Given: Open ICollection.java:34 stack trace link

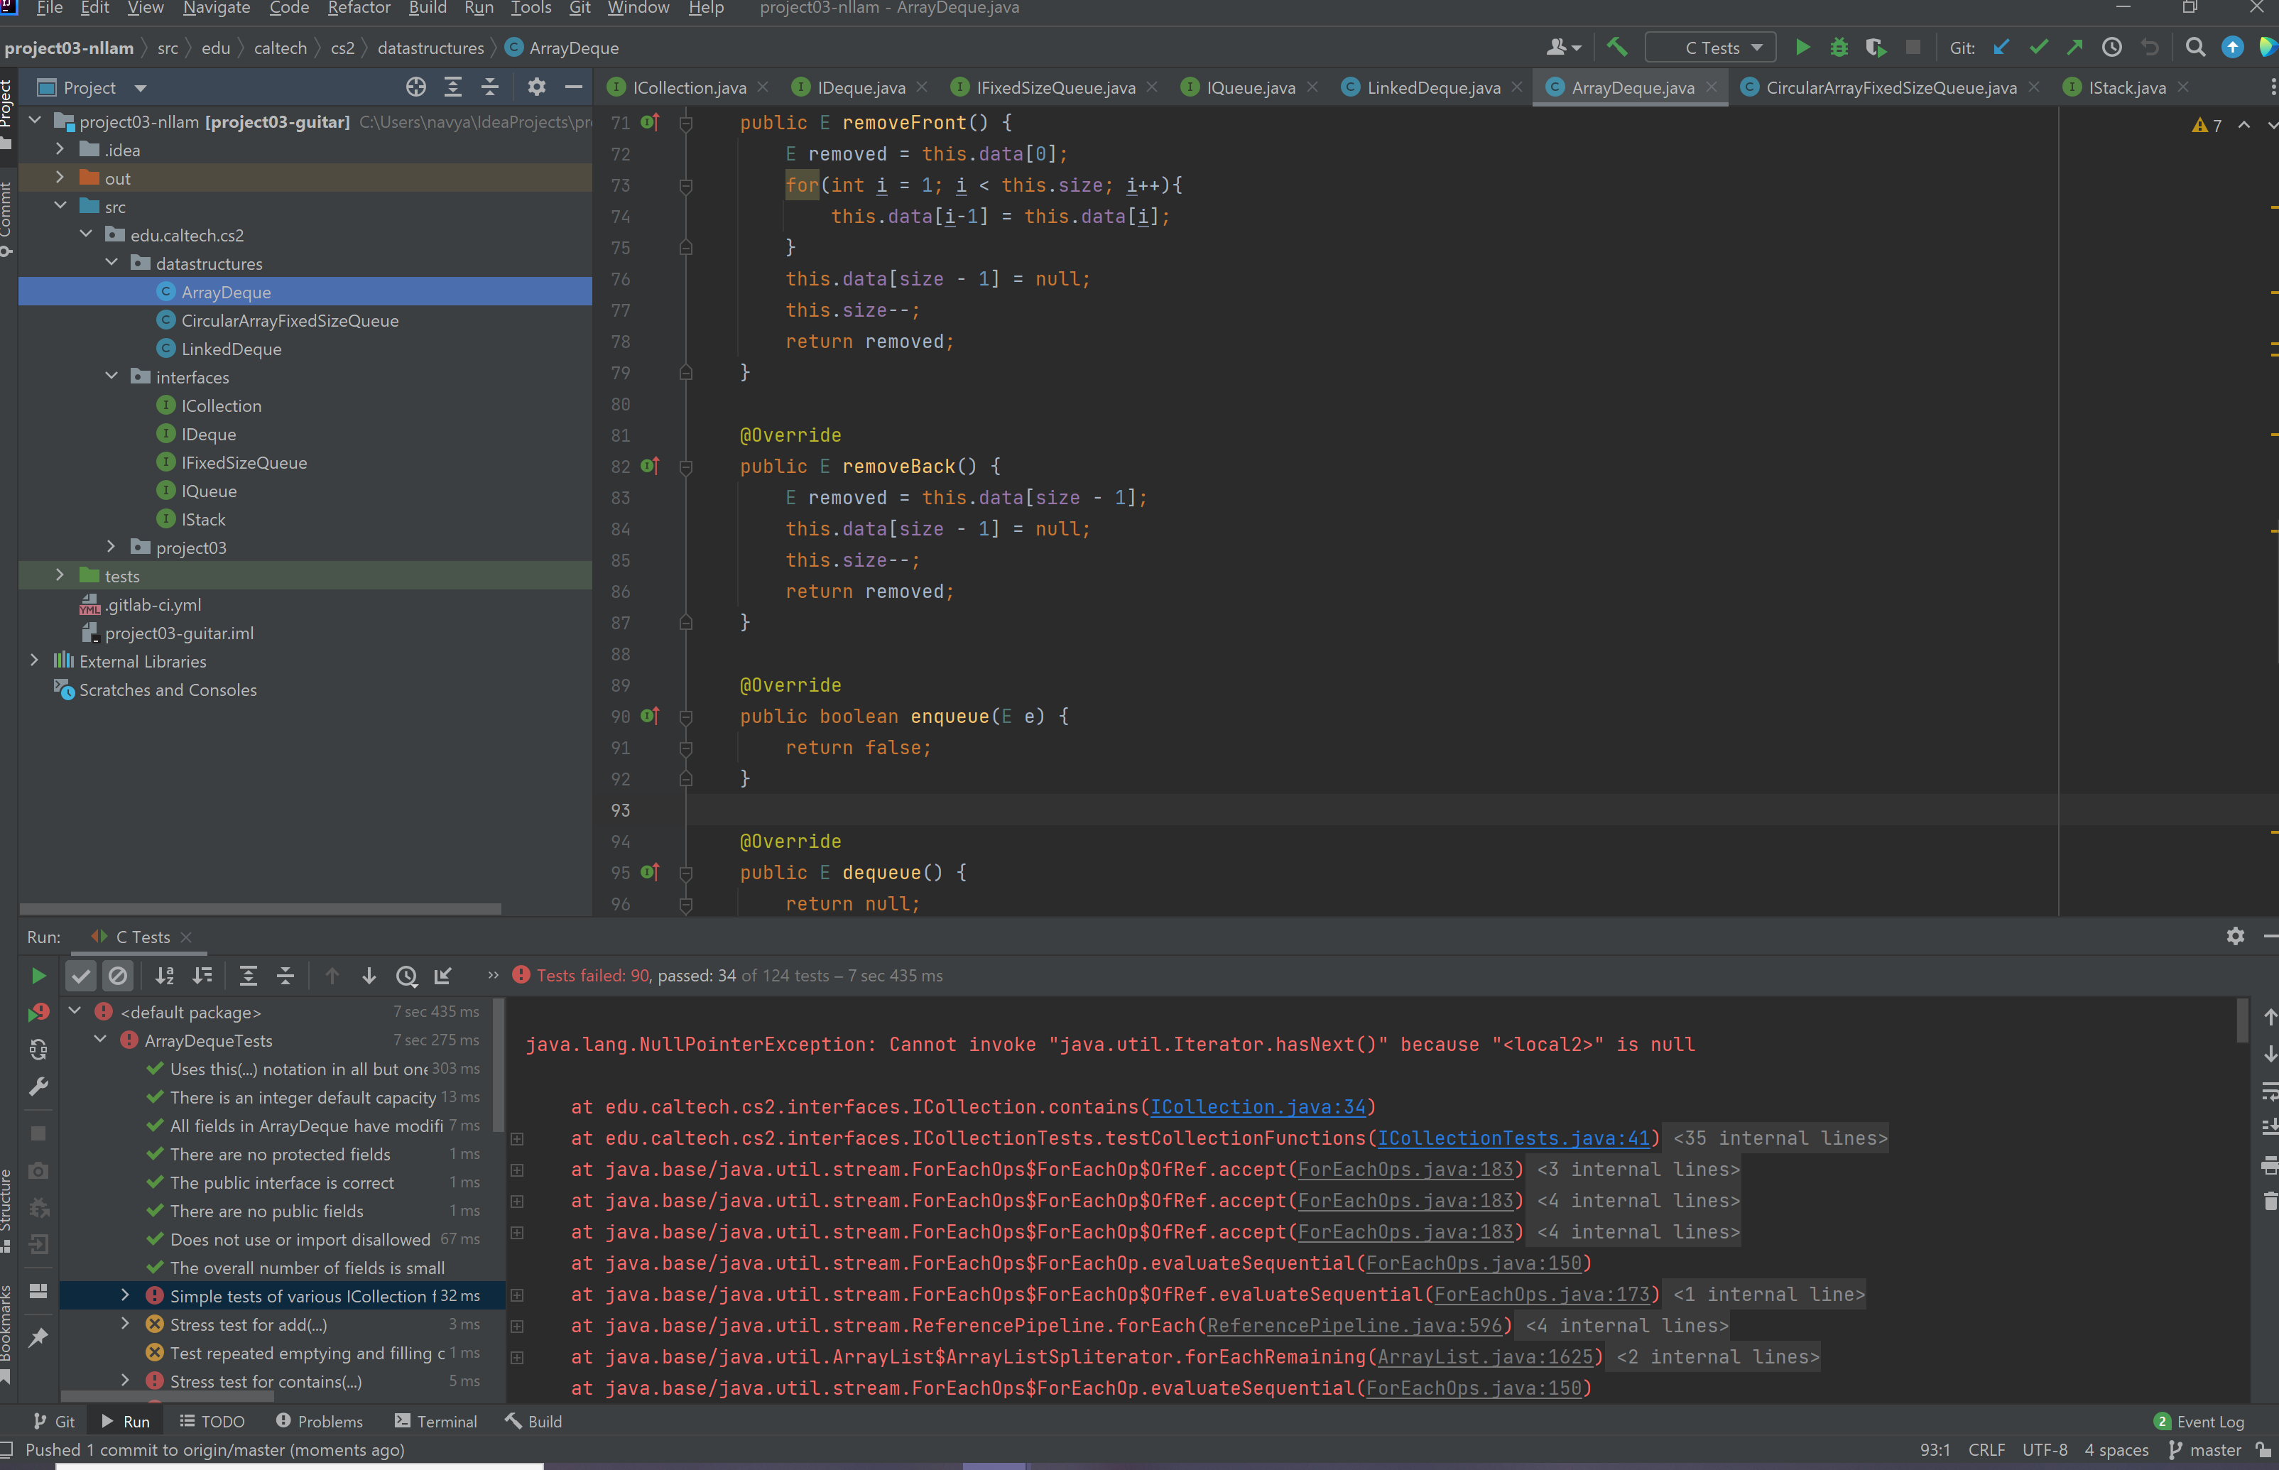Looking at the screenshot, I should pyautogui.click(x=1257, y=1106).
